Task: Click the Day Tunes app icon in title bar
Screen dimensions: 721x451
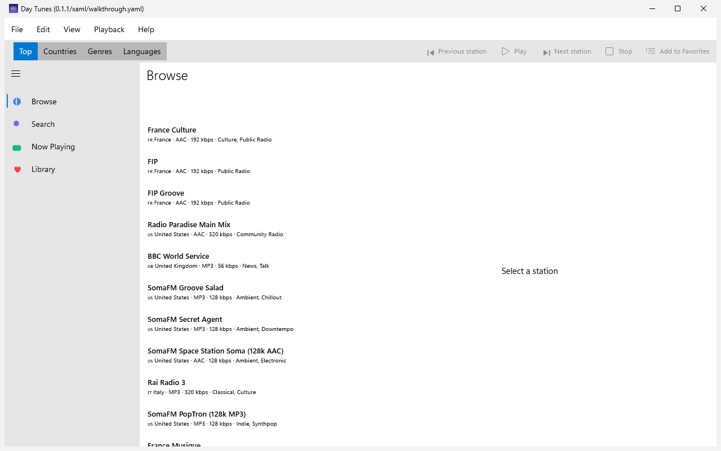Action: pos(14,8)
